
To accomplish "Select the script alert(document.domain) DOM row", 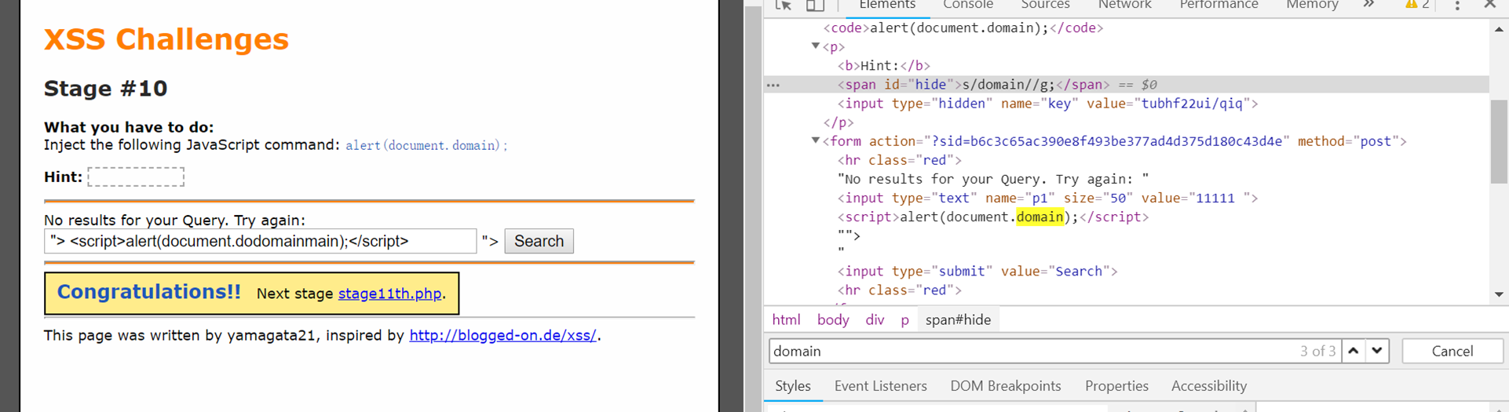I will 992,217.
